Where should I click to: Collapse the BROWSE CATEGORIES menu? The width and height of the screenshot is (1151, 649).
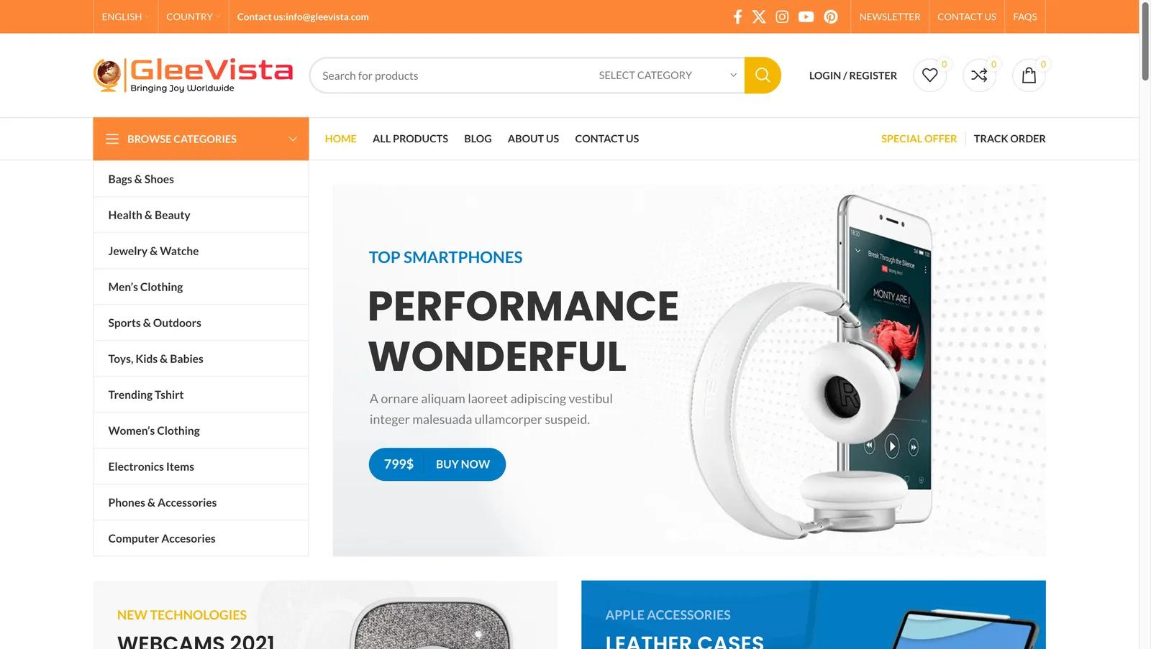tap(201, 139)
